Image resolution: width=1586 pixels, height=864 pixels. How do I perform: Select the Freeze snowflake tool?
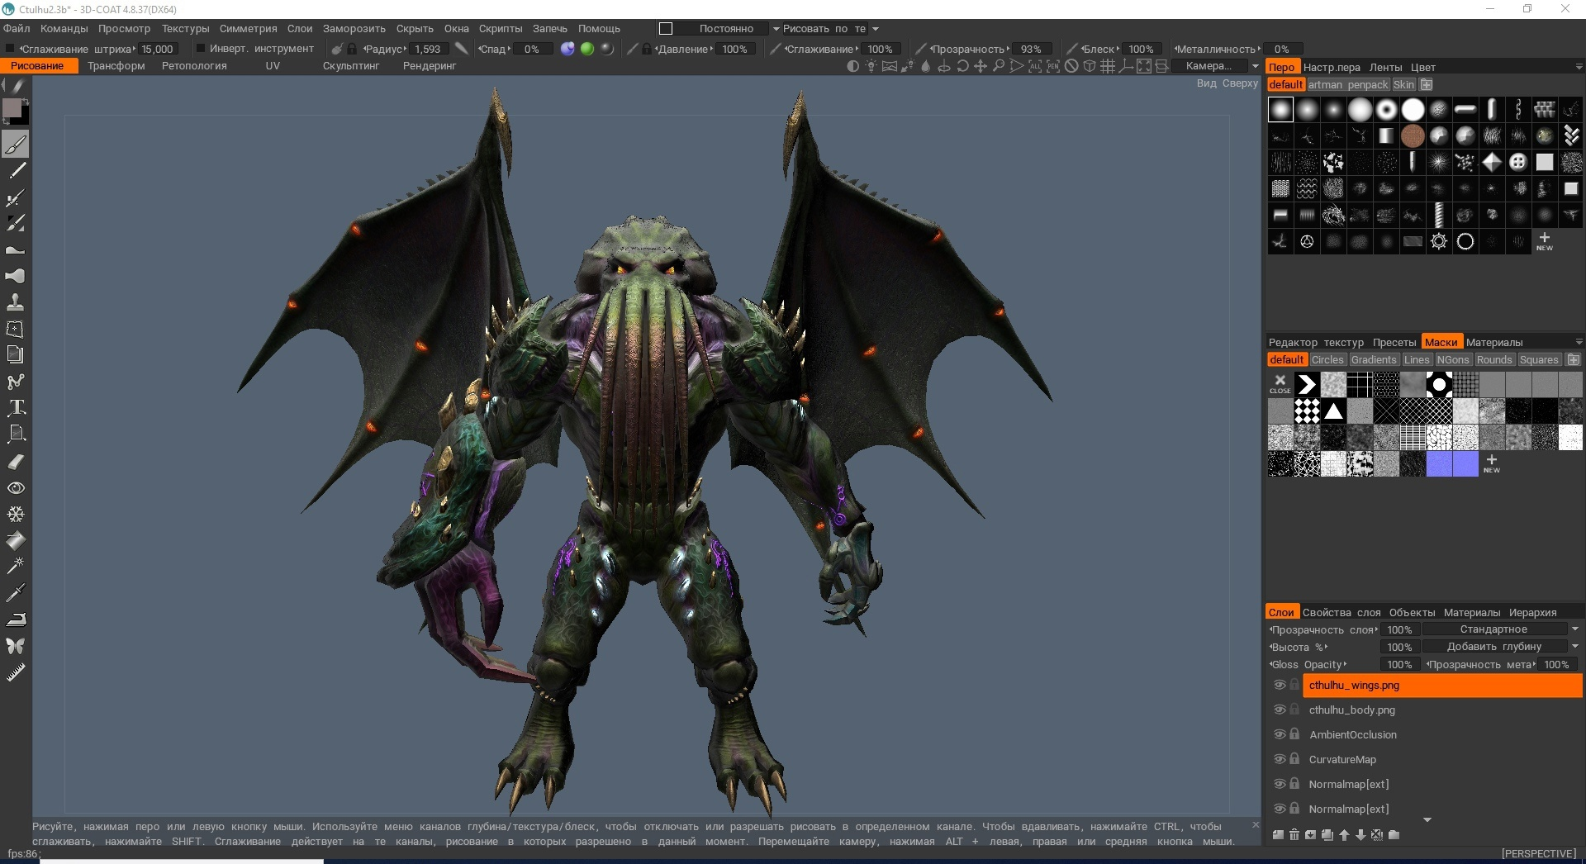16,514
